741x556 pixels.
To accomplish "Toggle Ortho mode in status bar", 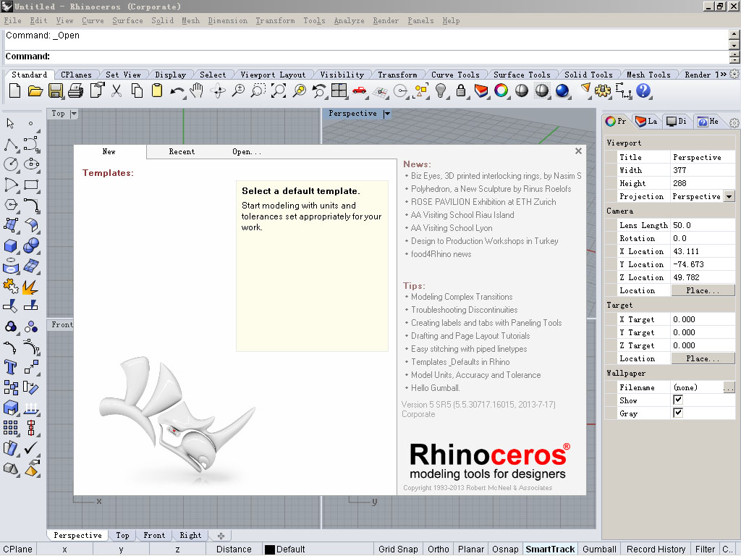I will tap(438, 549).
